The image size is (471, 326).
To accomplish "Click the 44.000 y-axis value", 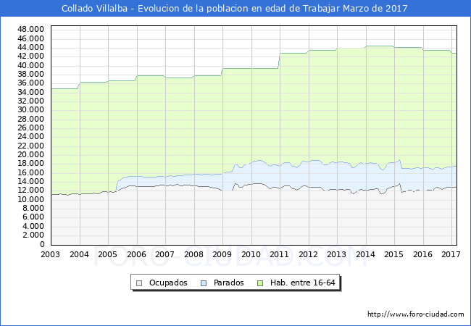I will point(31,47).
